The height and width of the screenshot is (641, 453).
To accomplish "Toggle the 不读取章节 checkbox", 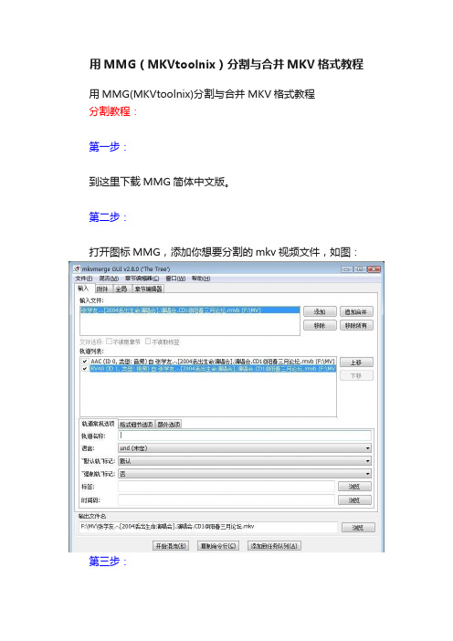I will click(110, 342).
